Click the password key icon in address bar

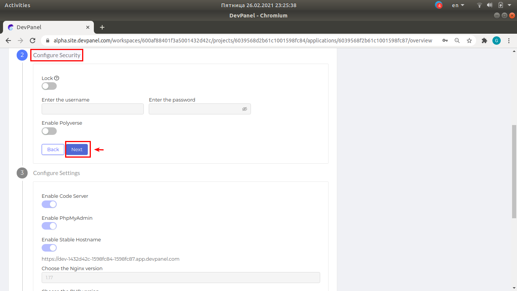click(x=445, y=40)
